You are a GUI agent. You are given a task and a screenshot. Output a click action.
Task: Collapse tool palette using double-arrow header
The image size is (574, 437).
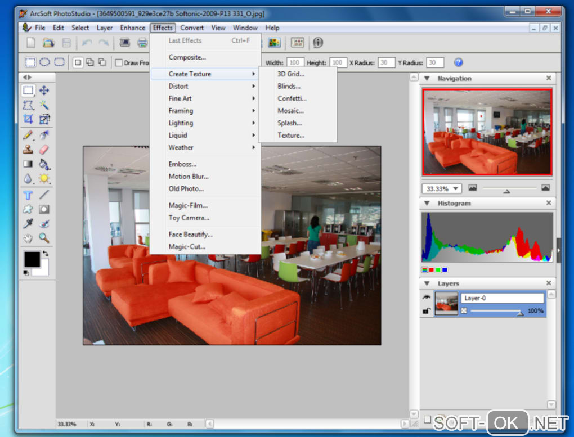coord(27,77)
